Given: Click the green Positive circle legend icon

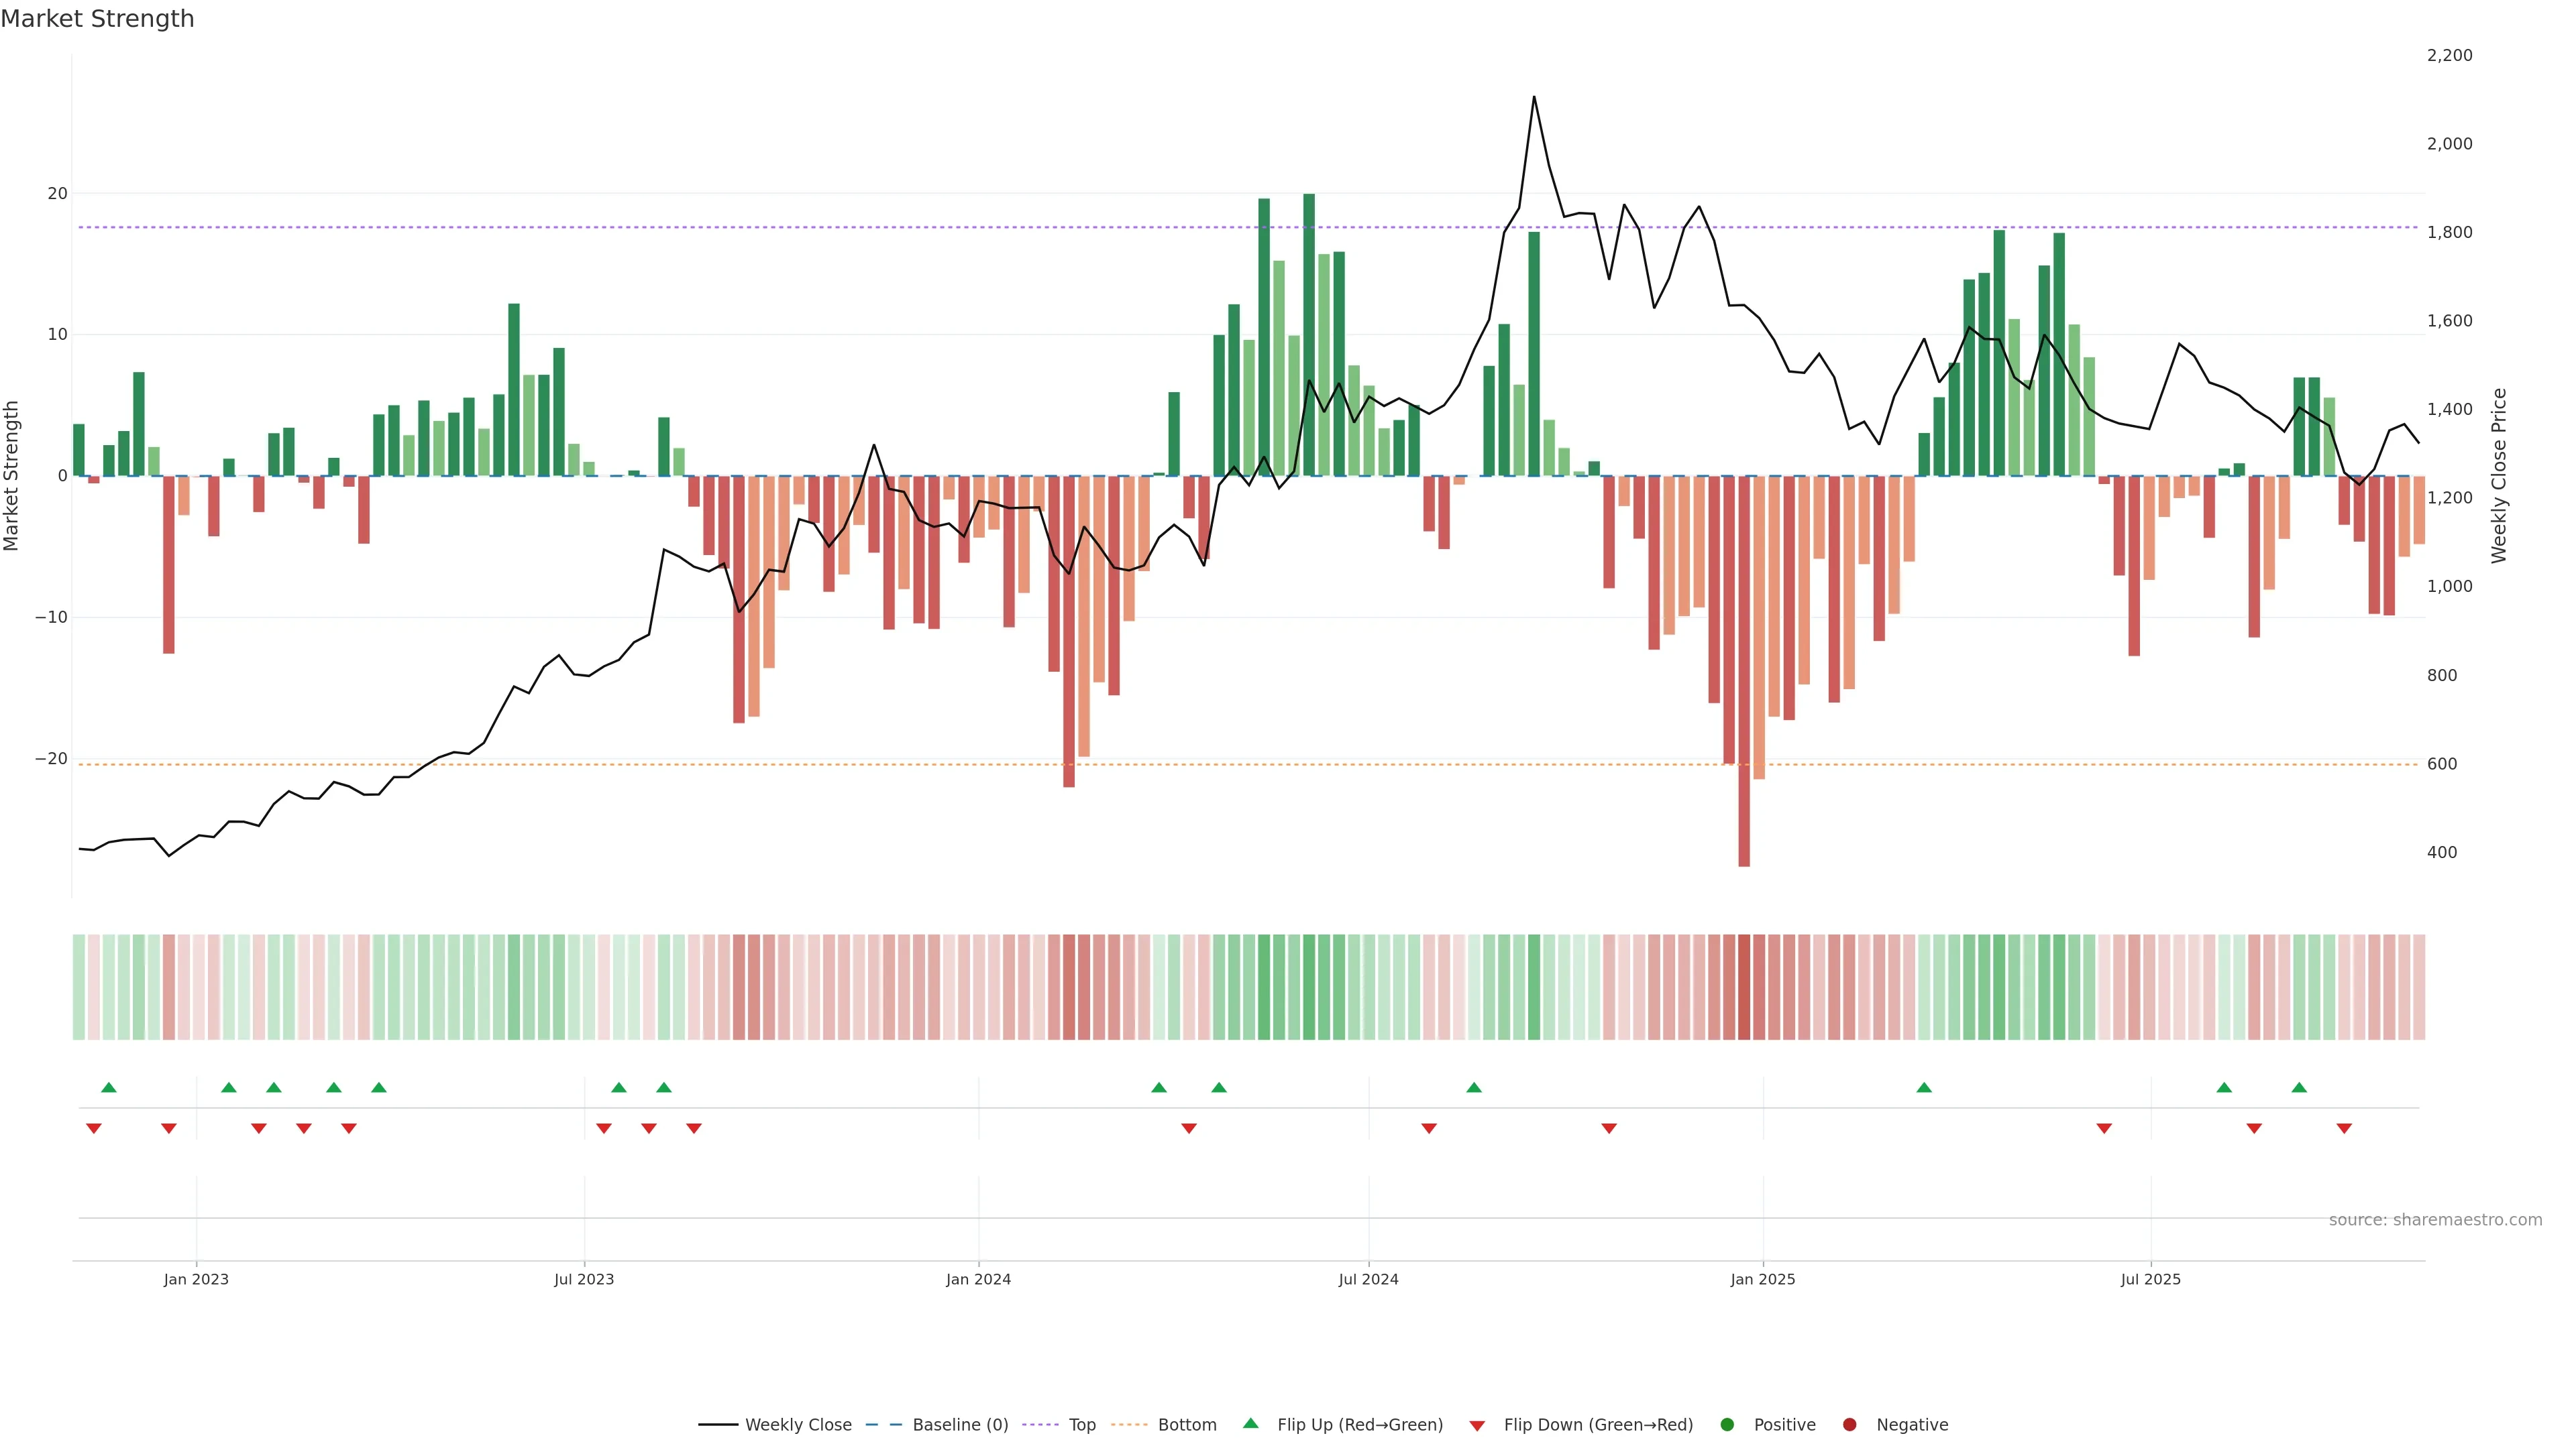Looking at the screenshot, I should [1727, 1425].
